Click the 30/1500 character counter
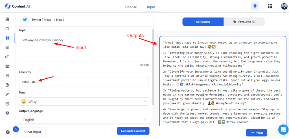The image size is (289, 139). point(144,65)
